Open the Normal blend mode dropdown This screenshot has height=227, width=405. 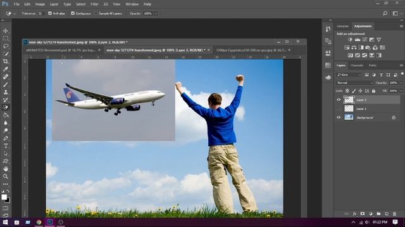354,83
